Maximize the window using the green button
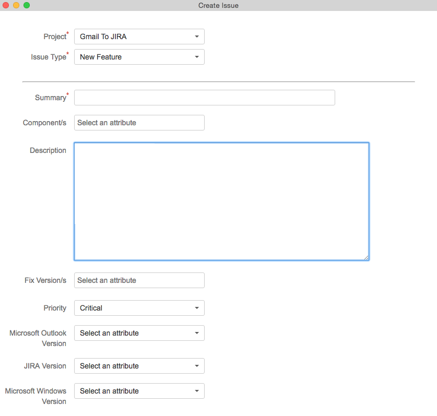Image resolution: width=437 pixels, height=416 pixels. tap(27, 5)
